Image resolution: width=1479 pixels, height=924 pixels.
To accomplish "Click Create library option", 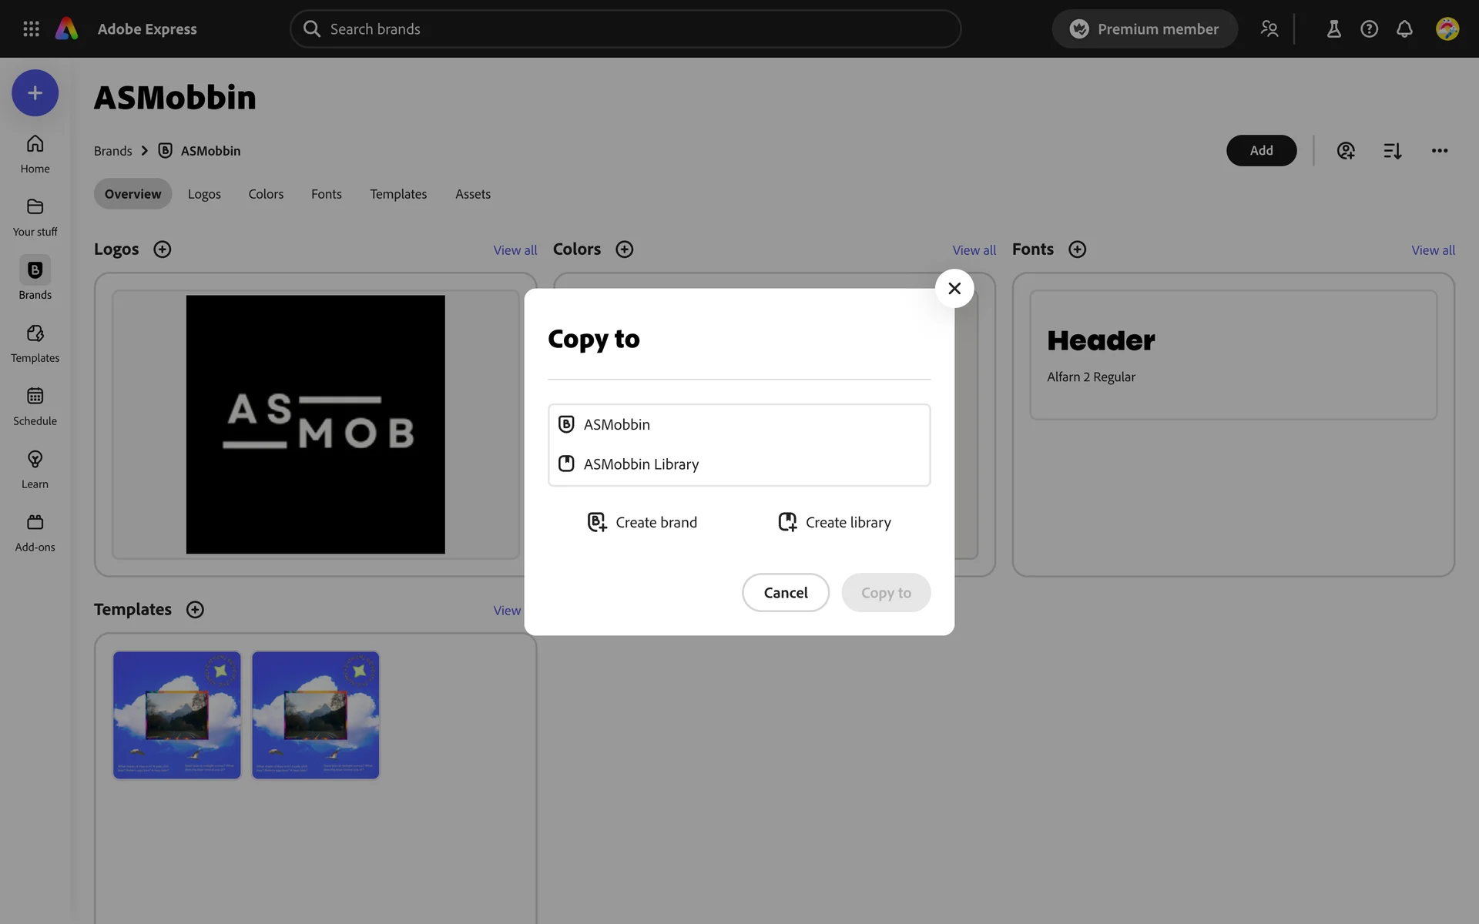I will coord(834,522).
